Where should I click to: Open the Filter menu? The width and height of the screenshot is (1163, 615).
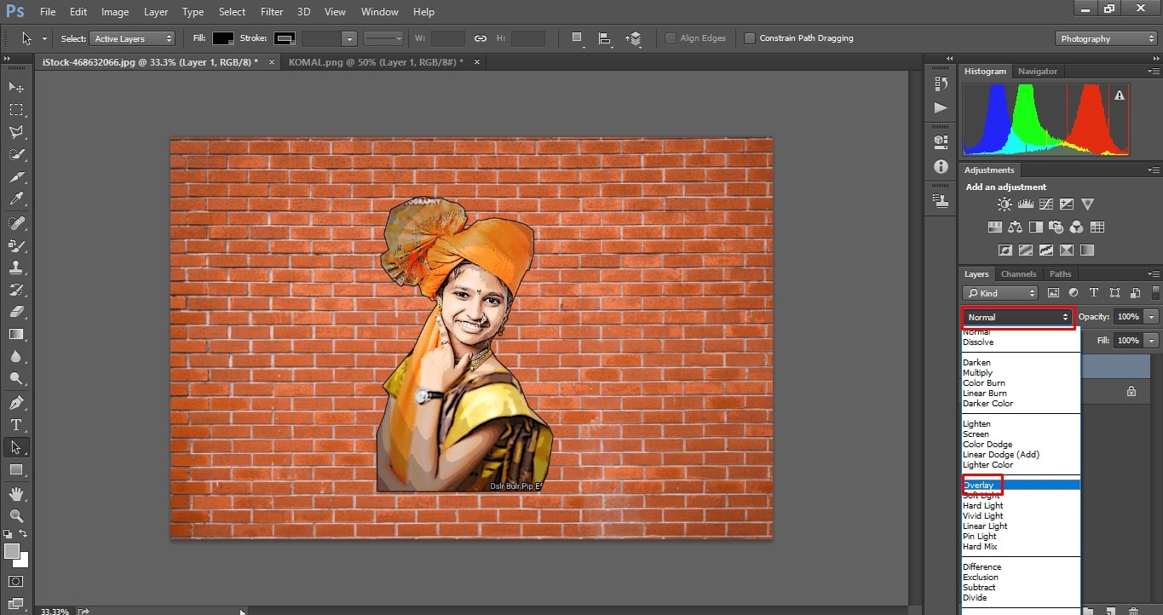[x=272, y=12]
